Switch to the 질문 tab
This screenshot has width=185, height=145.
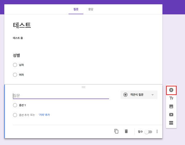click(76, 9)
